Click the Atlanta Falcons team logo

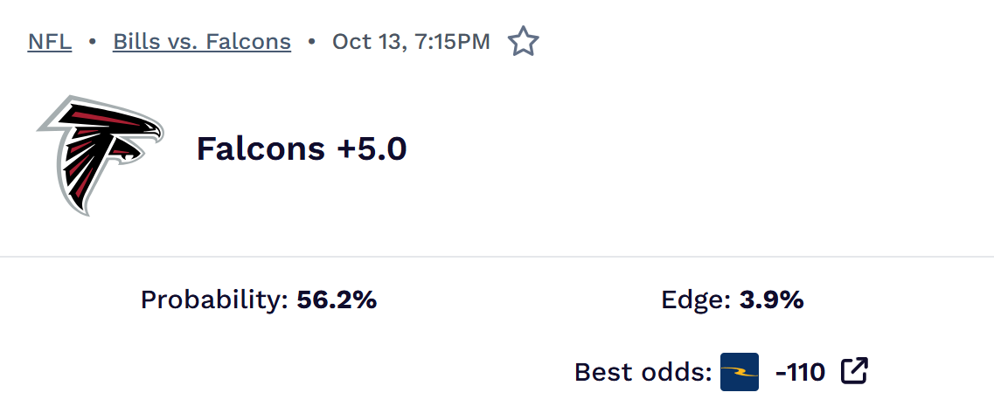[x=100, y=154]
